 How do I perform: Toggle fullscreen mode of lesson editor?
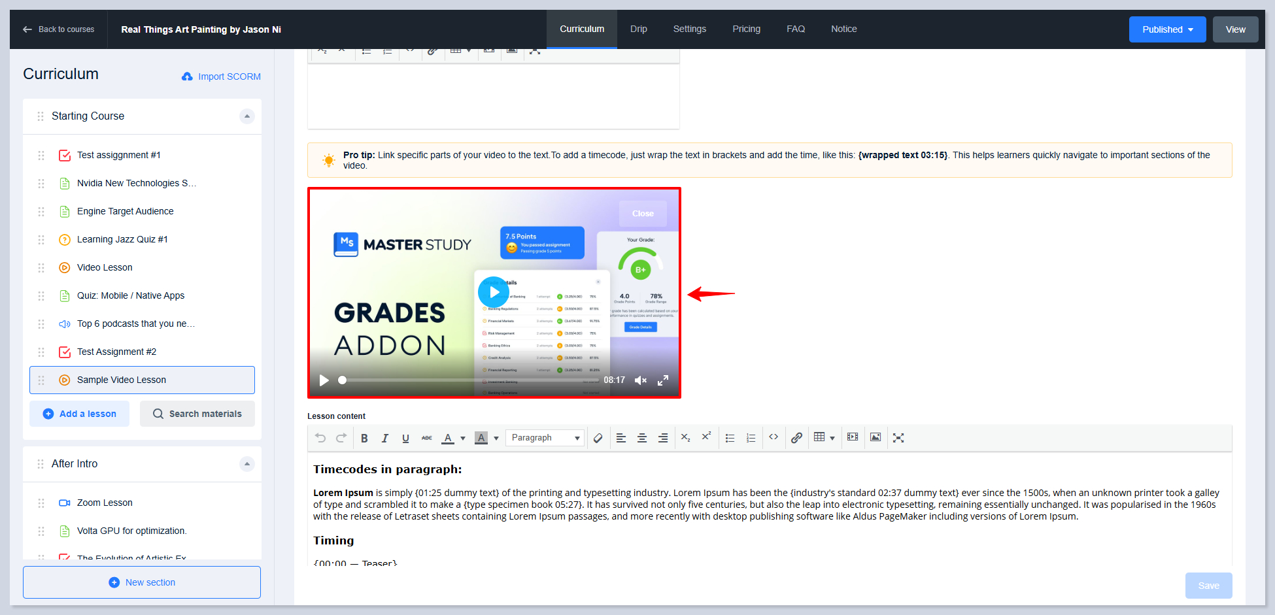click(898, 438)
